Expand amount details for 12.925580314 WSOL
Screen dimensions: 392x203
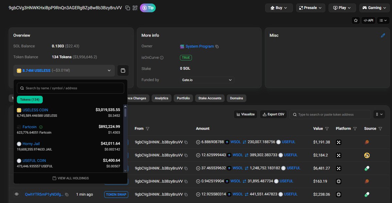[x=198, y=194]
